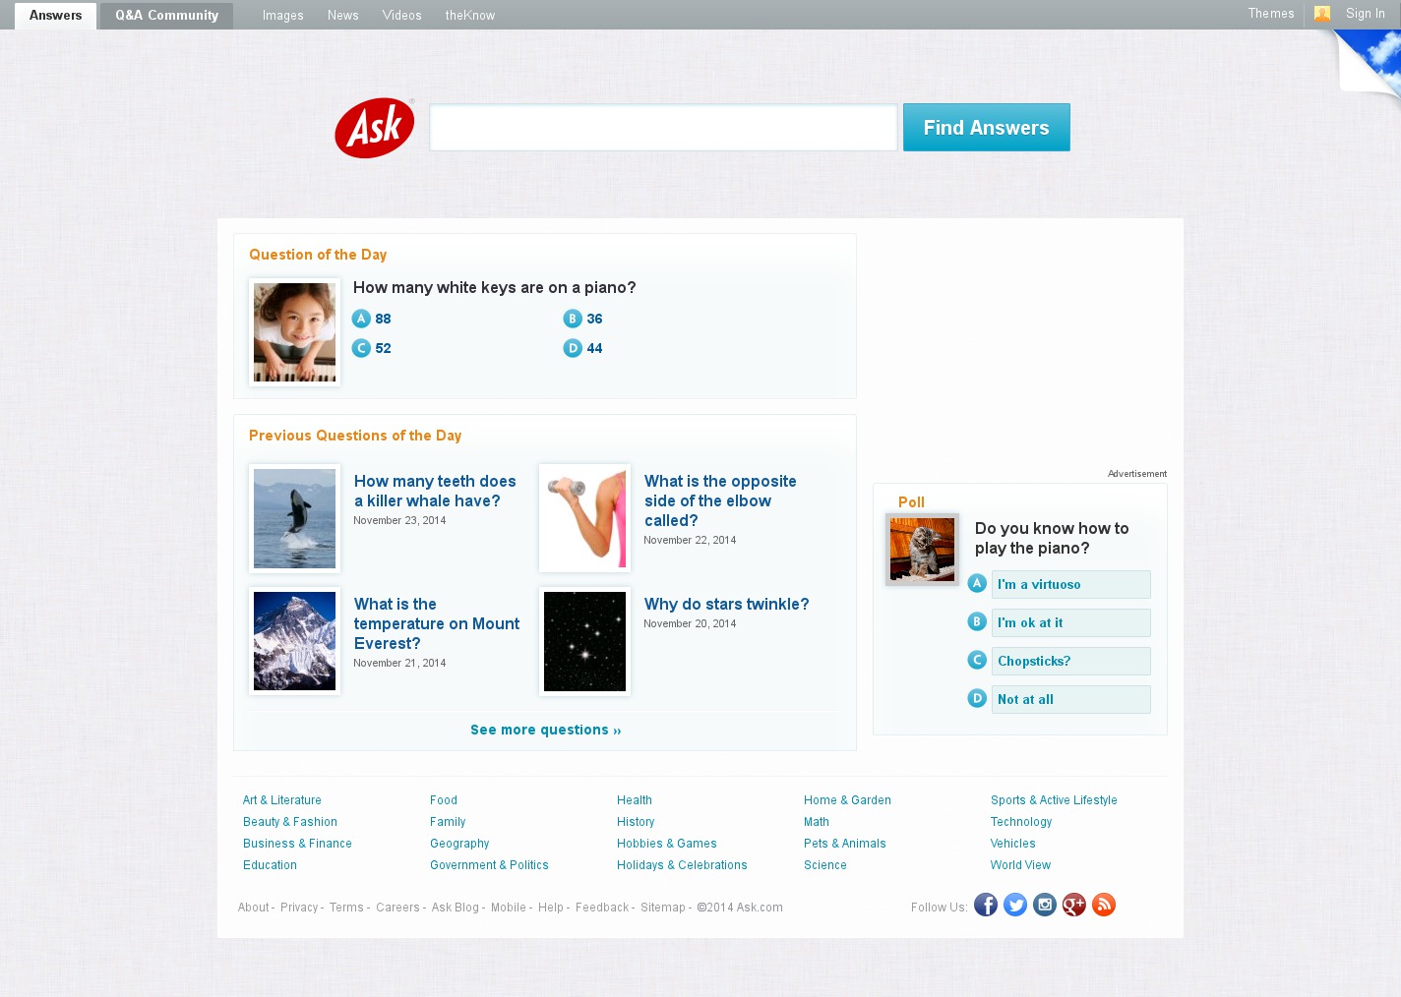Open the News tab

click(x=343, y=16)
